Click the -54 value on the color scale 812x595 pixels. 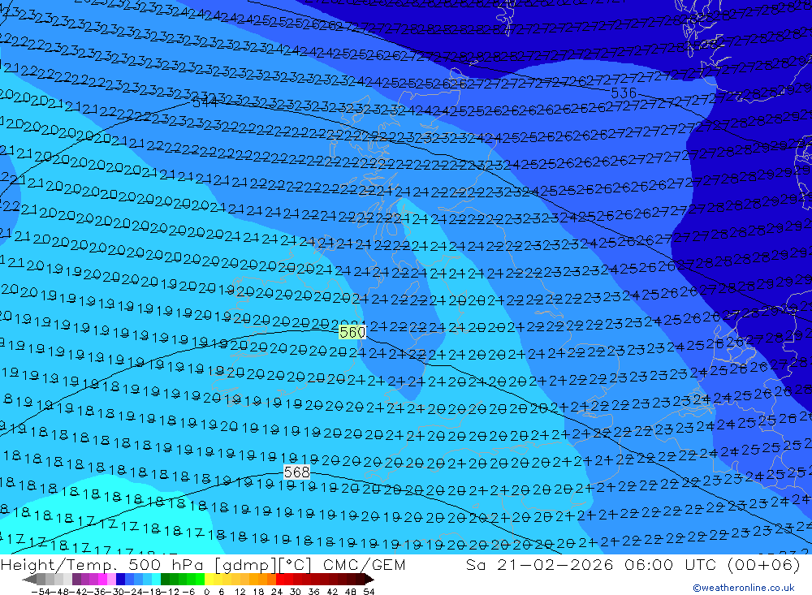pos(41,592)
